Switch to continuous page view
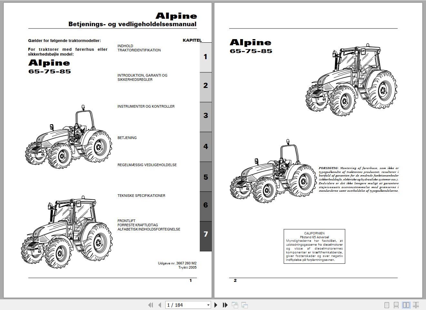Image resolution: width=426 pixels, height=310 pixels. click(x=396, y=305)
